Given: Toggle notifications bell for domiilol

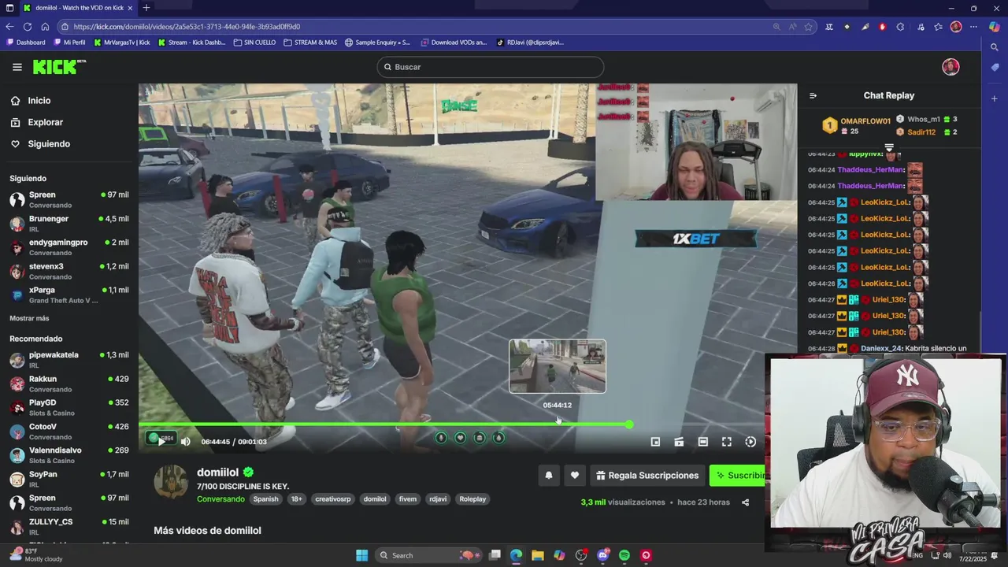Looking at the screenshot, I should click(x=549, y=475).
